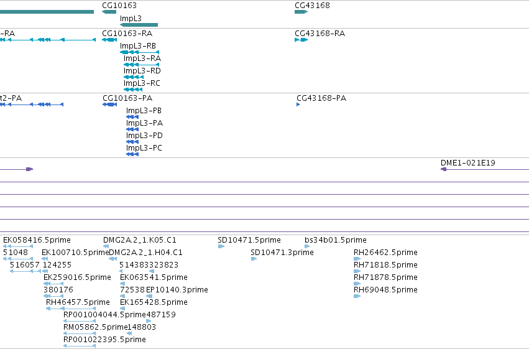Open the CG10163-RA transcript label

pyautogui.click(x=127, y=34)
